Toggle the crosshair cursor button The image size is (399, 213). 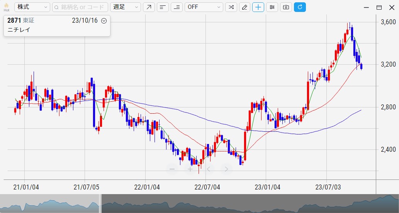(258, 7)
